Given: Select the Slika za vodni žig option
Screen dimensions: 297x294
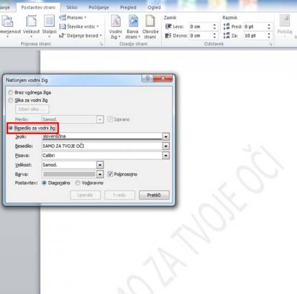Looking at the screenshot, I should [x=10, y=100].
